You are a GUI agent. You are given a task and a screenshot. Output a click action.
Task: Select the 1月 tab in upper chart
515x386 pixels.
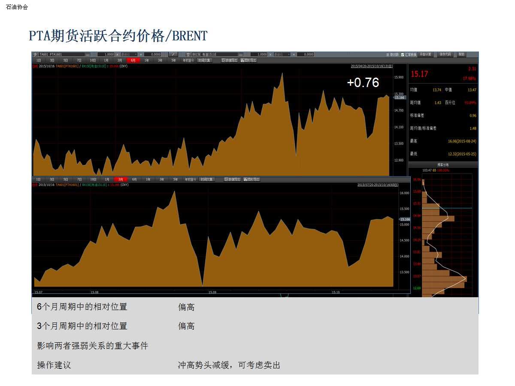106,60
